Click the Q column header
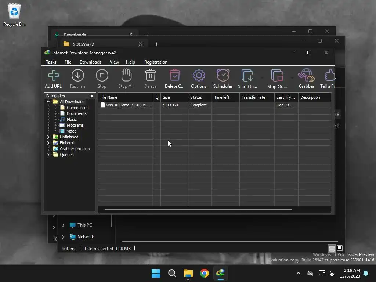This screenshot has width=376, height=282. tap(157, 97)
